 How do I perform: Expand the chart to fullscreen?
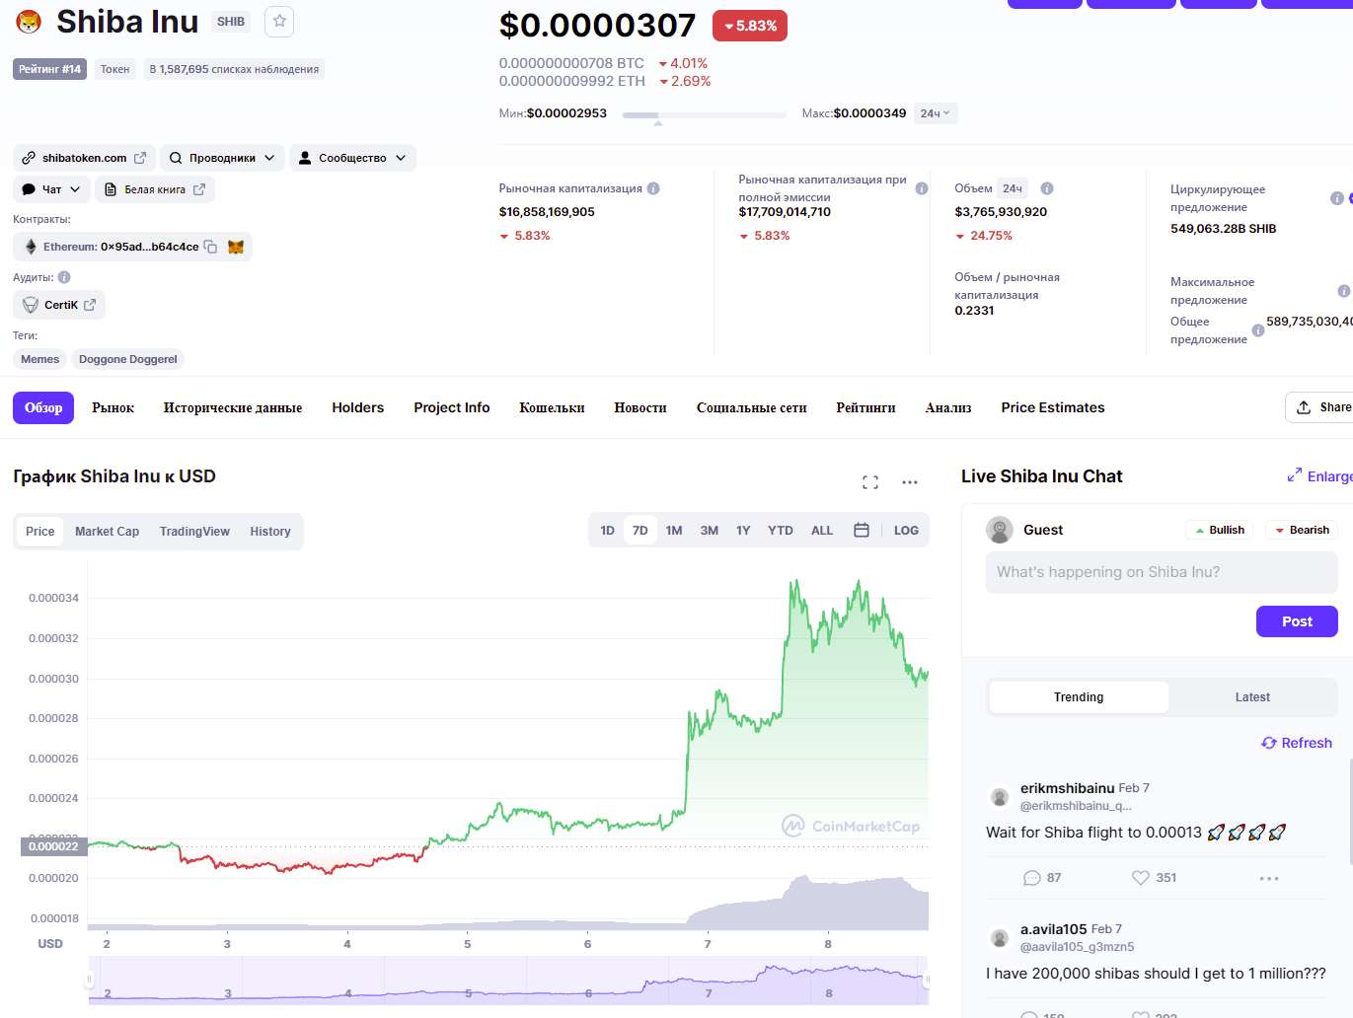870,482
